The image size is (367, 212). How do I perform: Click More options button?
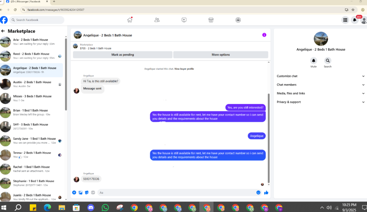coord(221,55)
